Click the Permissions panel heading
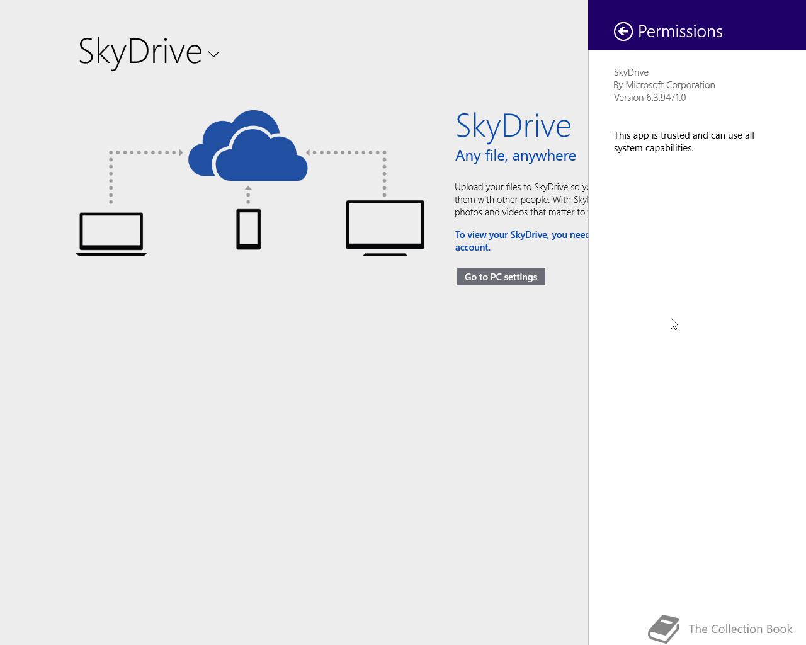The image size is (806, 645). (680, 31)
